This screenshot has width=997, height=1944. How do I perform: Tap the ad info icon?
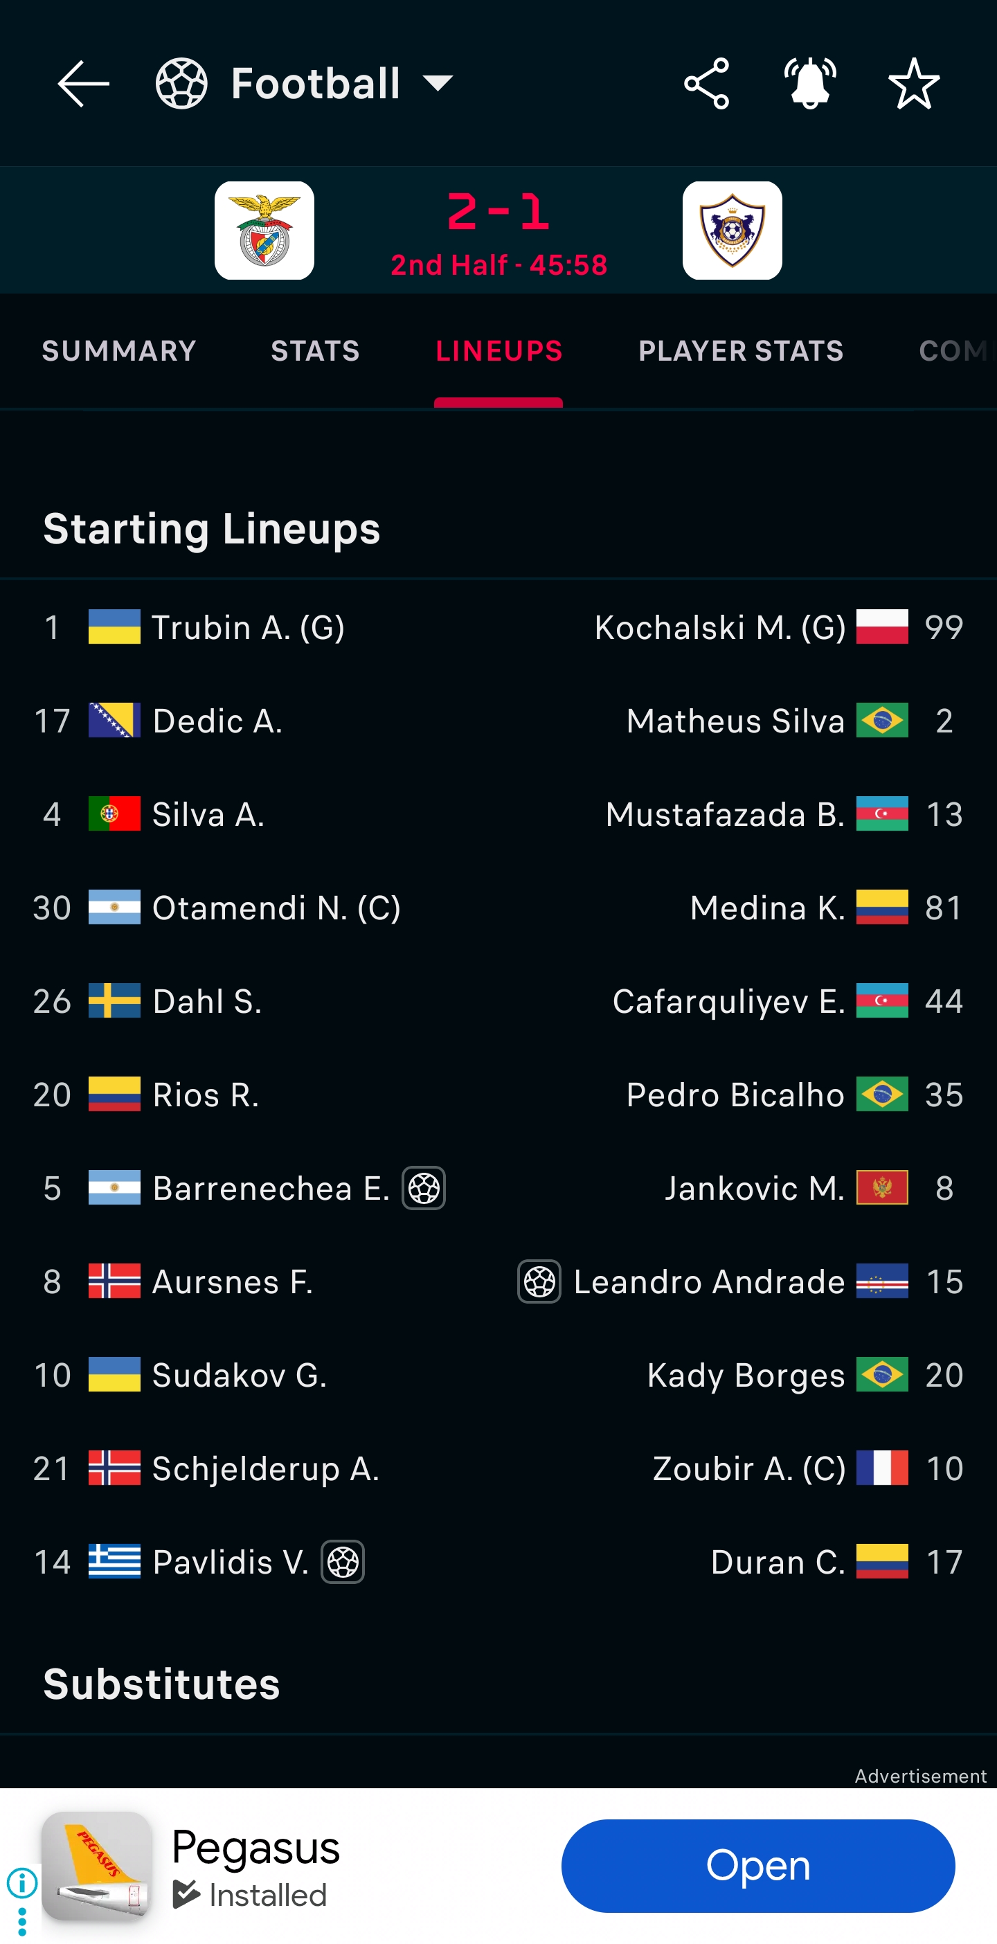click(22, 1883)
